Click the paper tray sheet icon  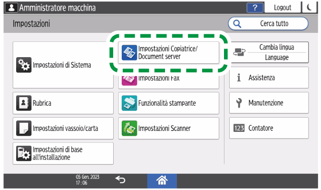click(x=24, y=128)
